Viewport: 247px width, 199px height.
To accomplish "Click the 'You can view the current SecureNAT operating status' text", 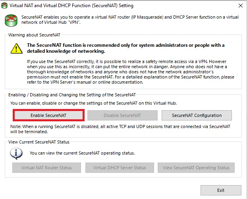I will (x=82, y=153).
